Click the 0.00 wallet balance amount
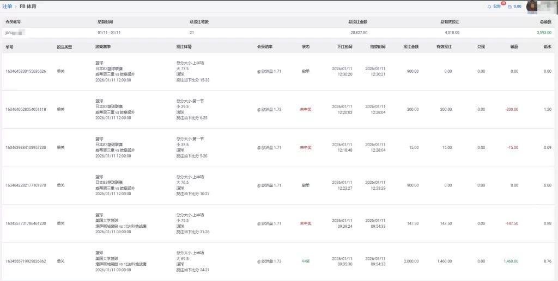The image size is (558, 281). coord(518,7)
